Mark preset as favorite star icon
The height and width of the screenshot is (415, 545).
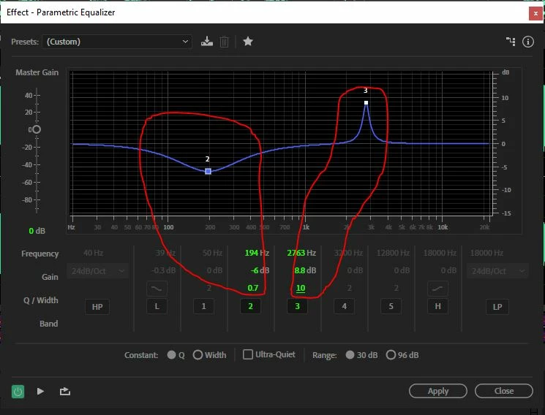pyautogui.click(x=248, y=42)
